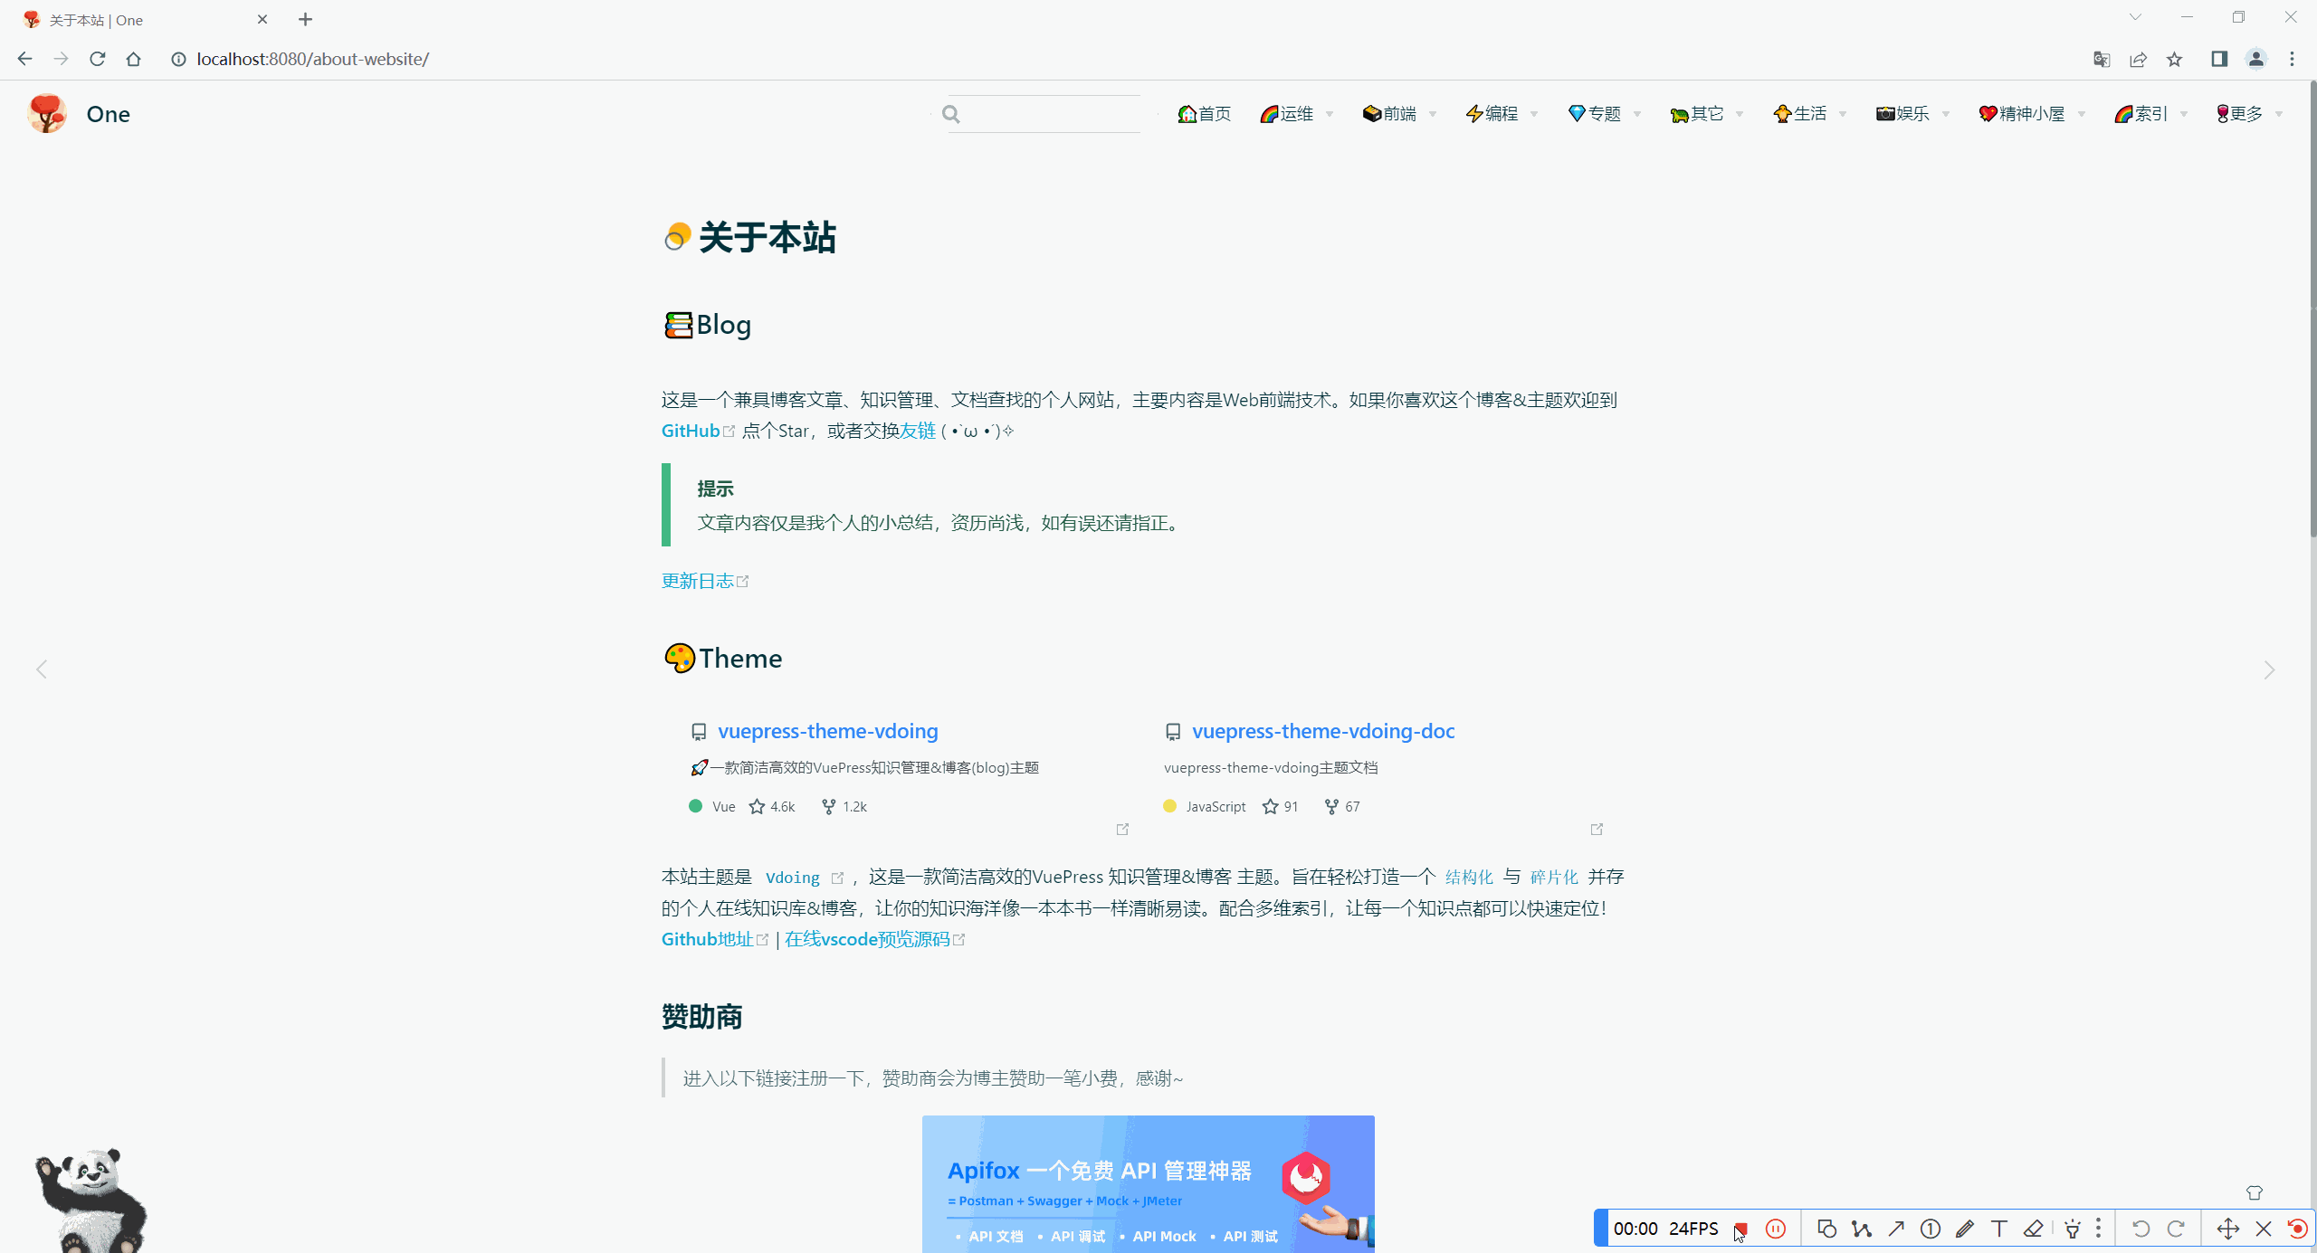Close the recorder toolbar with the X
Viewport: 2317px width, 1253px height.
coord(2264,1229)
